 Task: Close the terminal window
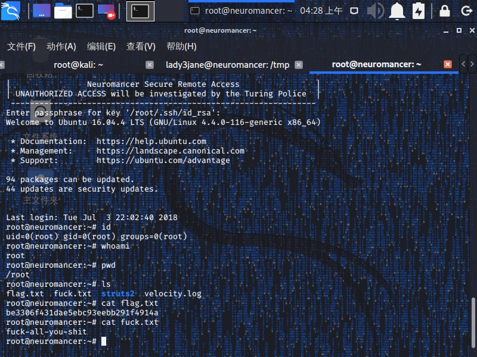pos(472,30)
